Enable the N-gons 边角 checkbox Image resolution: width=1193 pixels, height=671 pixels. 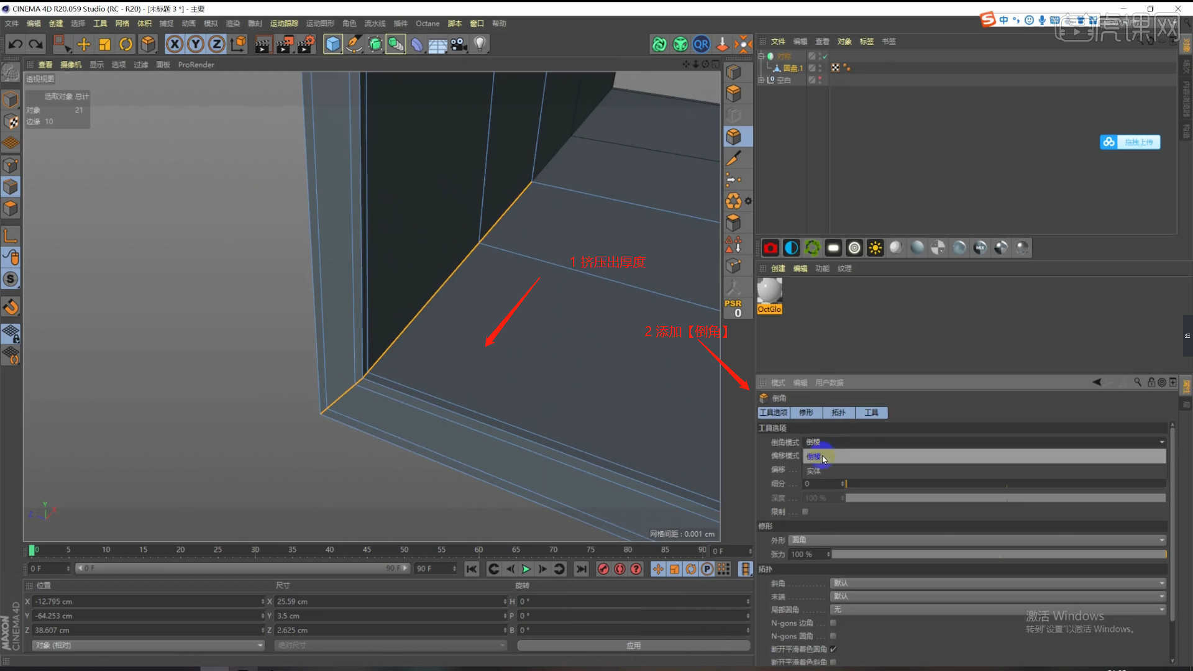pyautogui.click(x=833, y=623)
